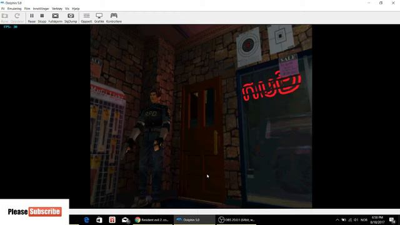The image size is (400, 225).
Task: Switch to fullscreen with the Fullskjerm button
Action: pyautogui.click(x=56, y=18)
